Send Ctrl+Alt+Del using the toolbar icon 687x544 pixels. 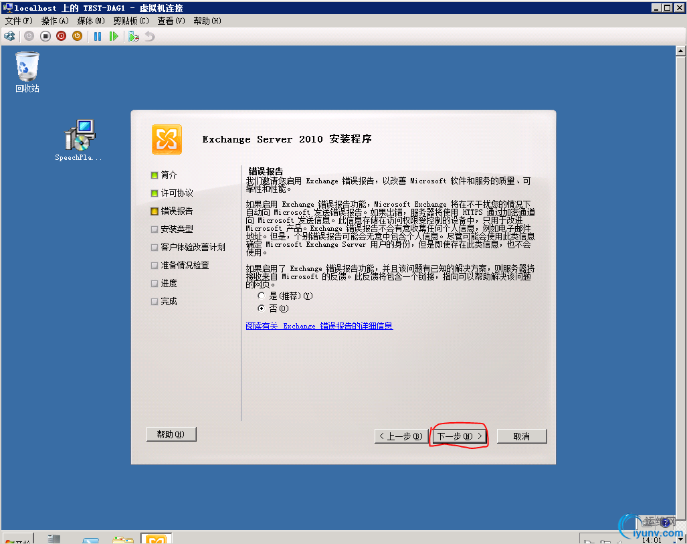[x=9, y=36]
